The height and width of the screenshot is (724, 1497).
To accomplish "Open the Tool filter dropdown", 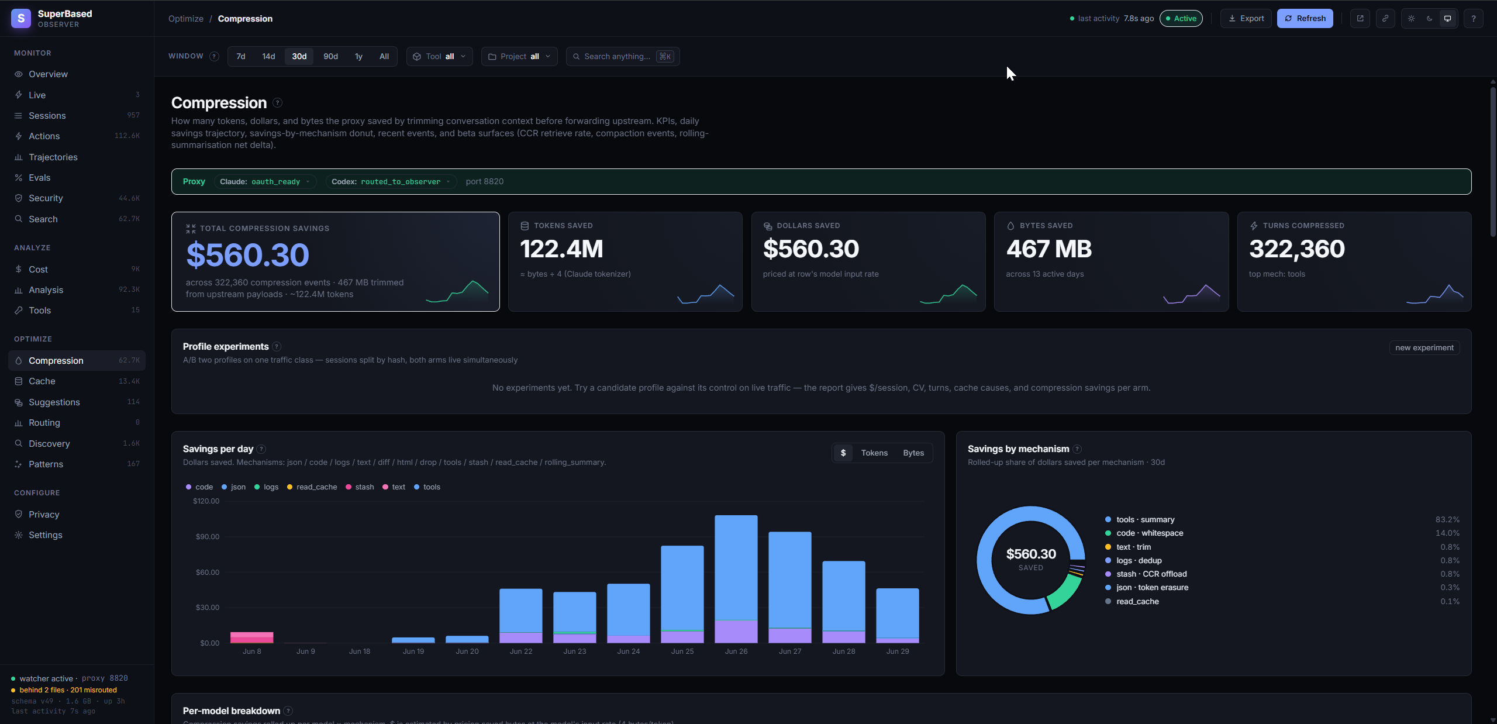I will [440, 56].
